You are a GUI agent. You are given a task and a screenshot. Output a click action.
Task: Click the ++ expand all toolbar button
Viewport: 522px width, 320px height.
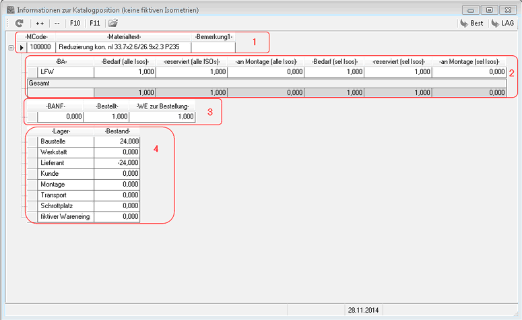tap(40, 23)
